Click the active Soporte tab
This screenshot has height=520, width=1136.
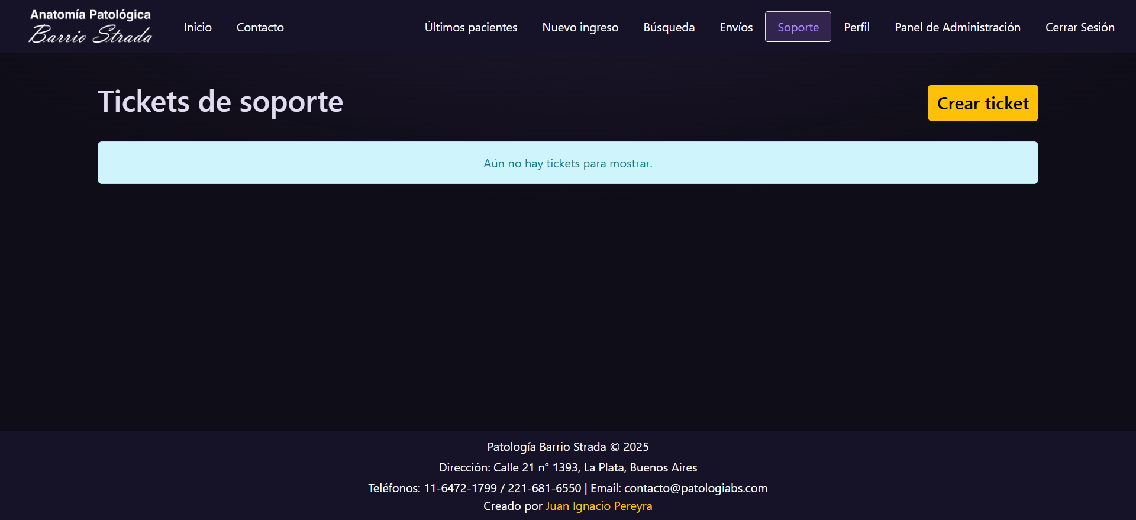[798, 27]
